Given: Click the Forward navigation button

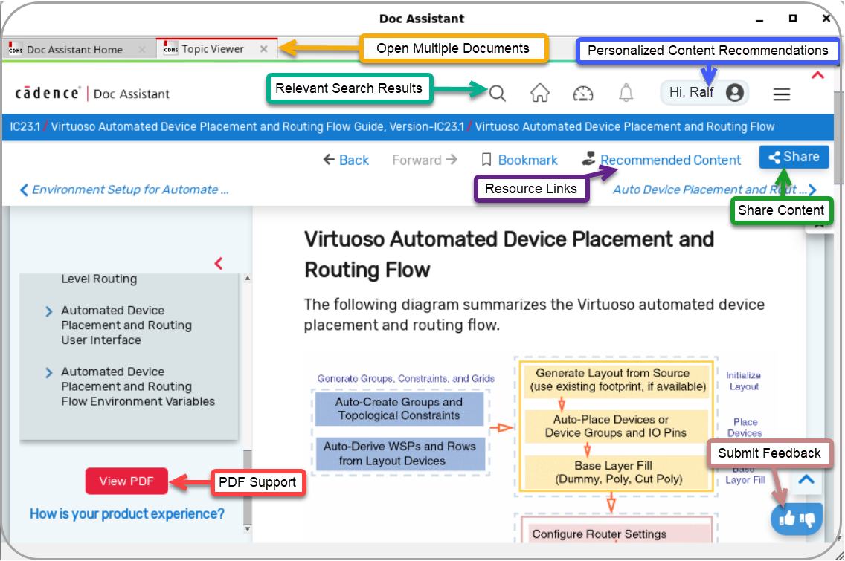Looking at the screenshot, I should click(x=425, y=160).
